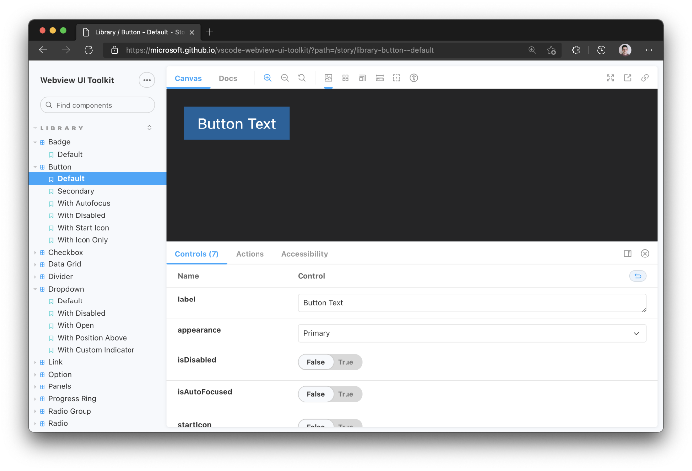Set isDisabled to True
692x471 pixels.
[x=346, y=362]
